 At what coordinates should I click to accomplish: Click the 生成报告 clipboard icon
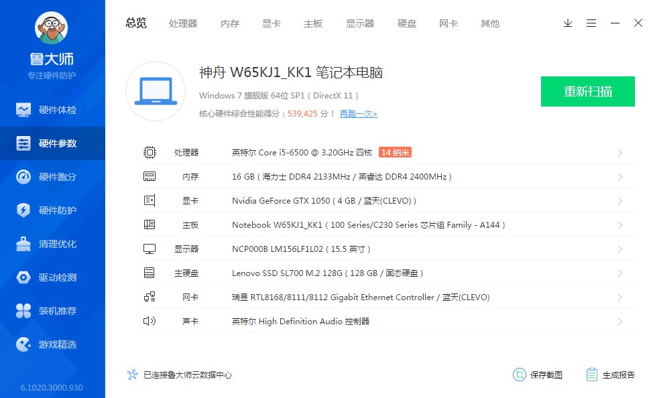coord(592,375)
